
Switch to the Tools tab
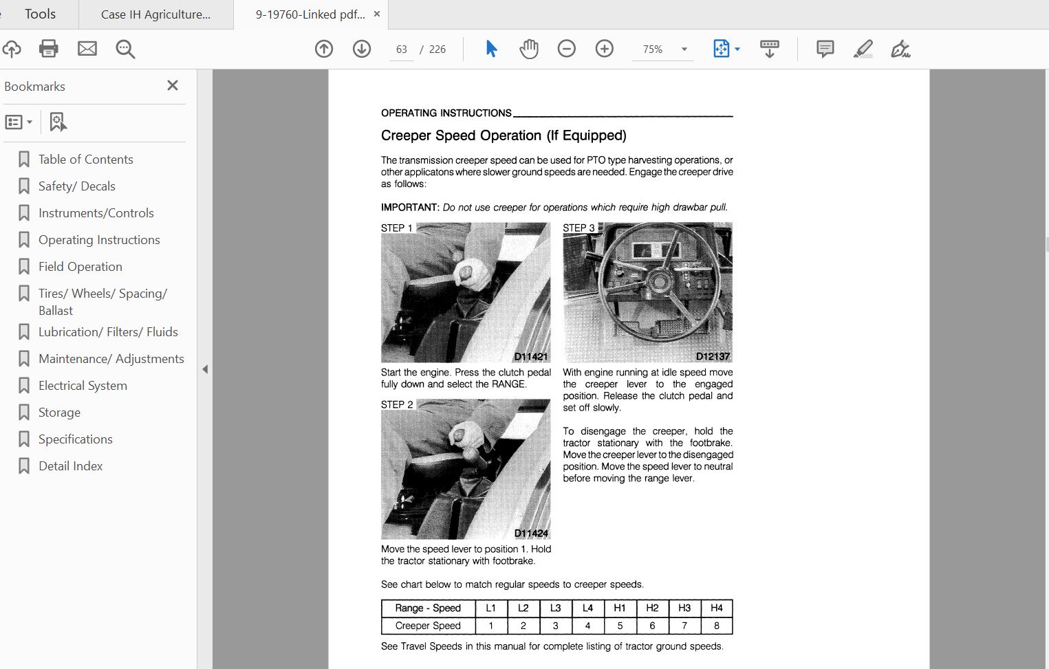click(40, 14)
